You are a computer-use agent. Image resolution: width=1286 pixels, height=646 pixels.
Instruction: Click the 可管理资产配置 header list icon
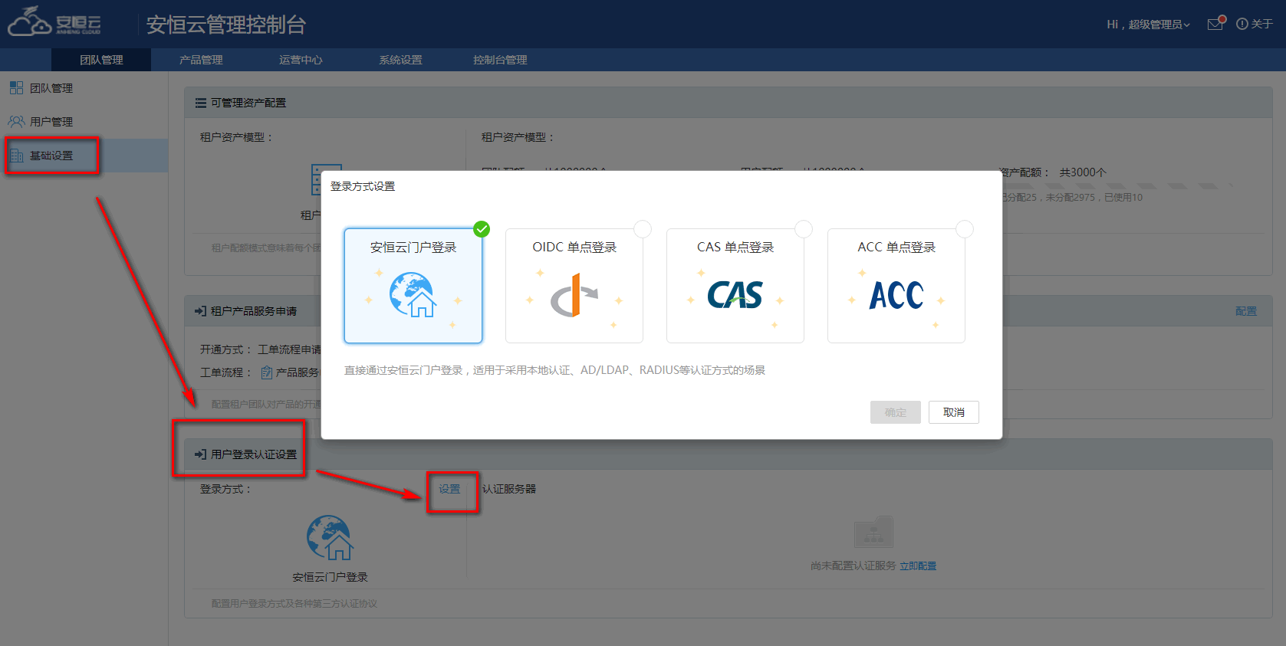pos(201,103)
